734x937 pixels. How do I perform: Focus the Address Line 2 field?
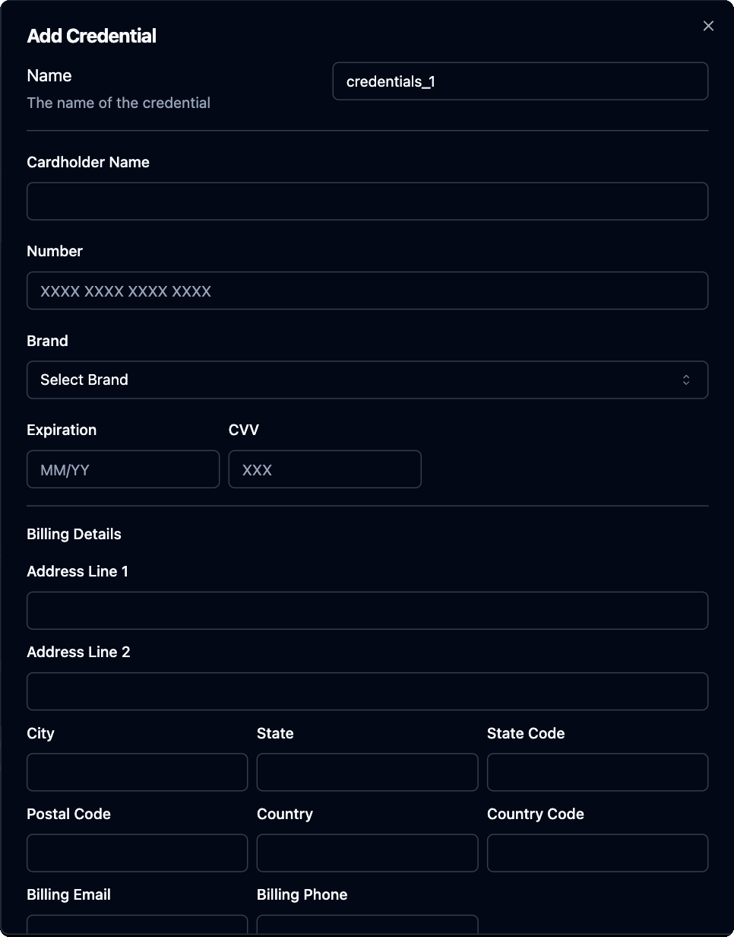coord(368,691)
